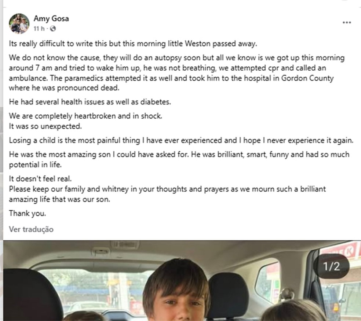Click the opening line about this morning
The height and width of the screenshot is (321, 361).
134,44
